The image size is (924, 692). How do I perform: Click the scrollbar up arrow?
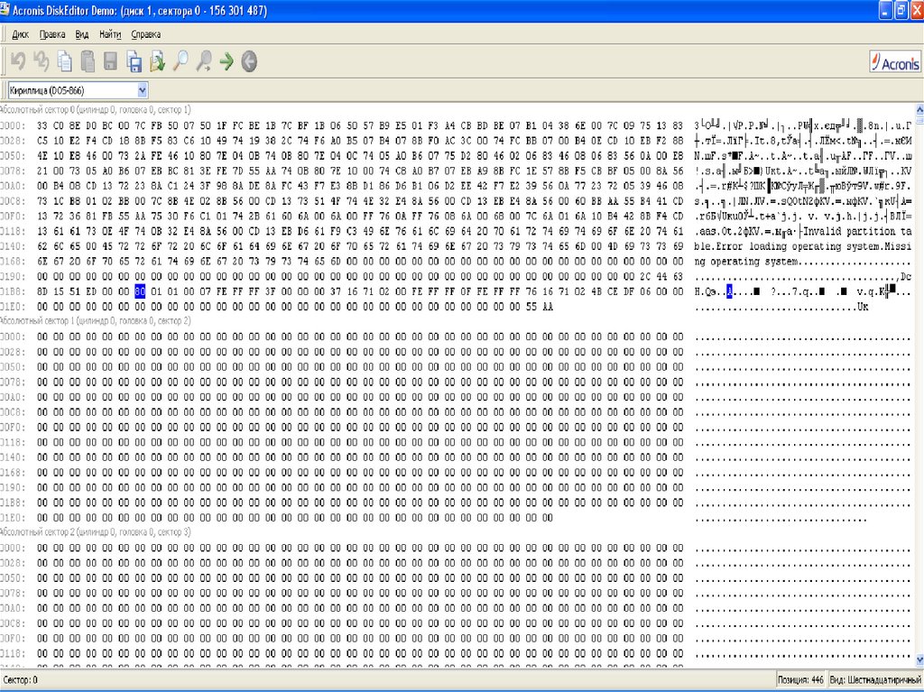[919, 109]
